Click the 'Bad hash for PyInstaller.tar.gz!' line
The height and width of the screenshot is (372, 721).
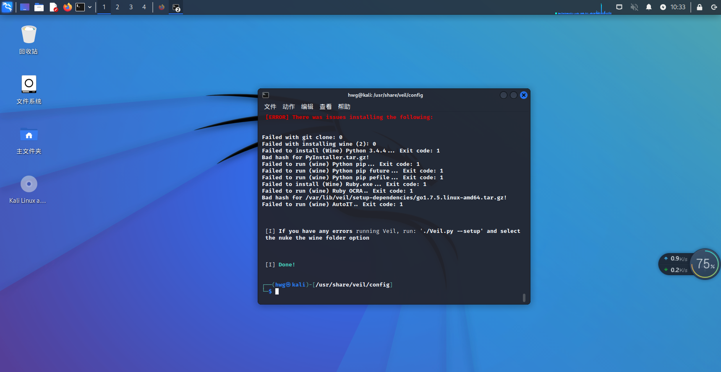point(316,158)
